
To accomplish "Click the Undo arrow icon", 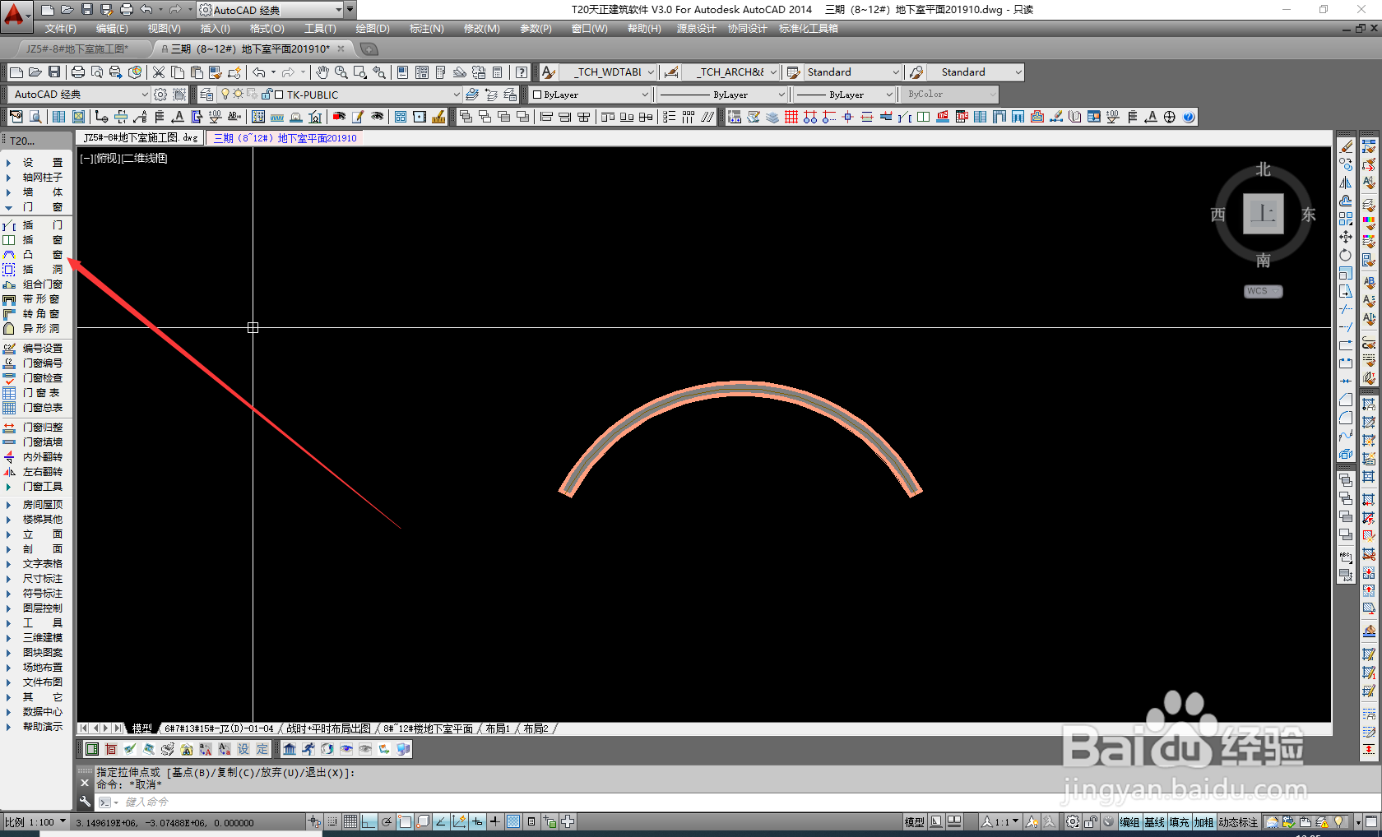I will [x=259, y=72].
